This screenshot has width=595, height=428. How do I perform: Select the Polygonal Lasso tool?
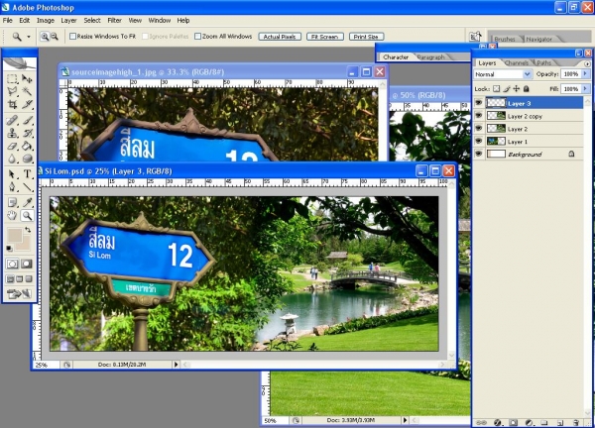point(12,91)
